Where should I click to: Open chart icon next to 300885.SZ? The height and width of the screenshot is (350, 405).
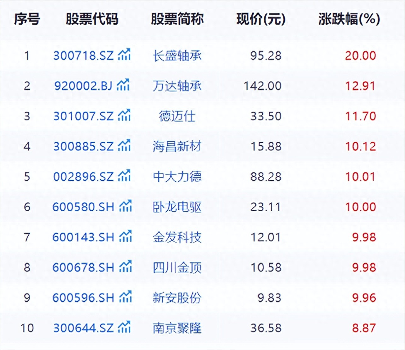tap(124, 145)
